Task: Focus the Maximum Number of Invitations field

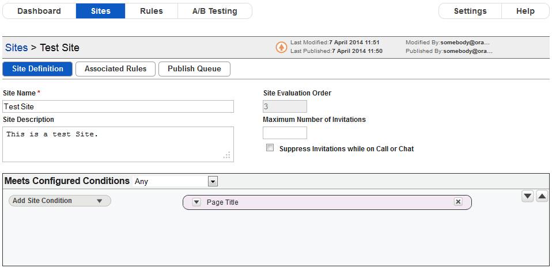Action: (x=285, y=133)
